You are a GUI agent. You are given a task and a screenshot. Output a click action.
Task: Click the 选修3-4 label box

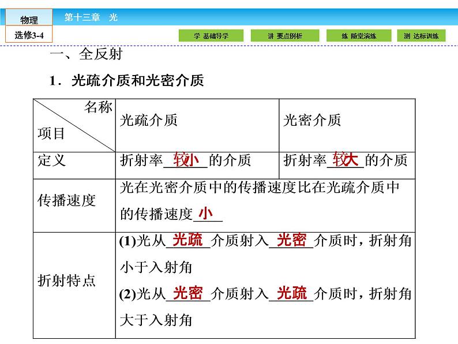click(29, 35)
